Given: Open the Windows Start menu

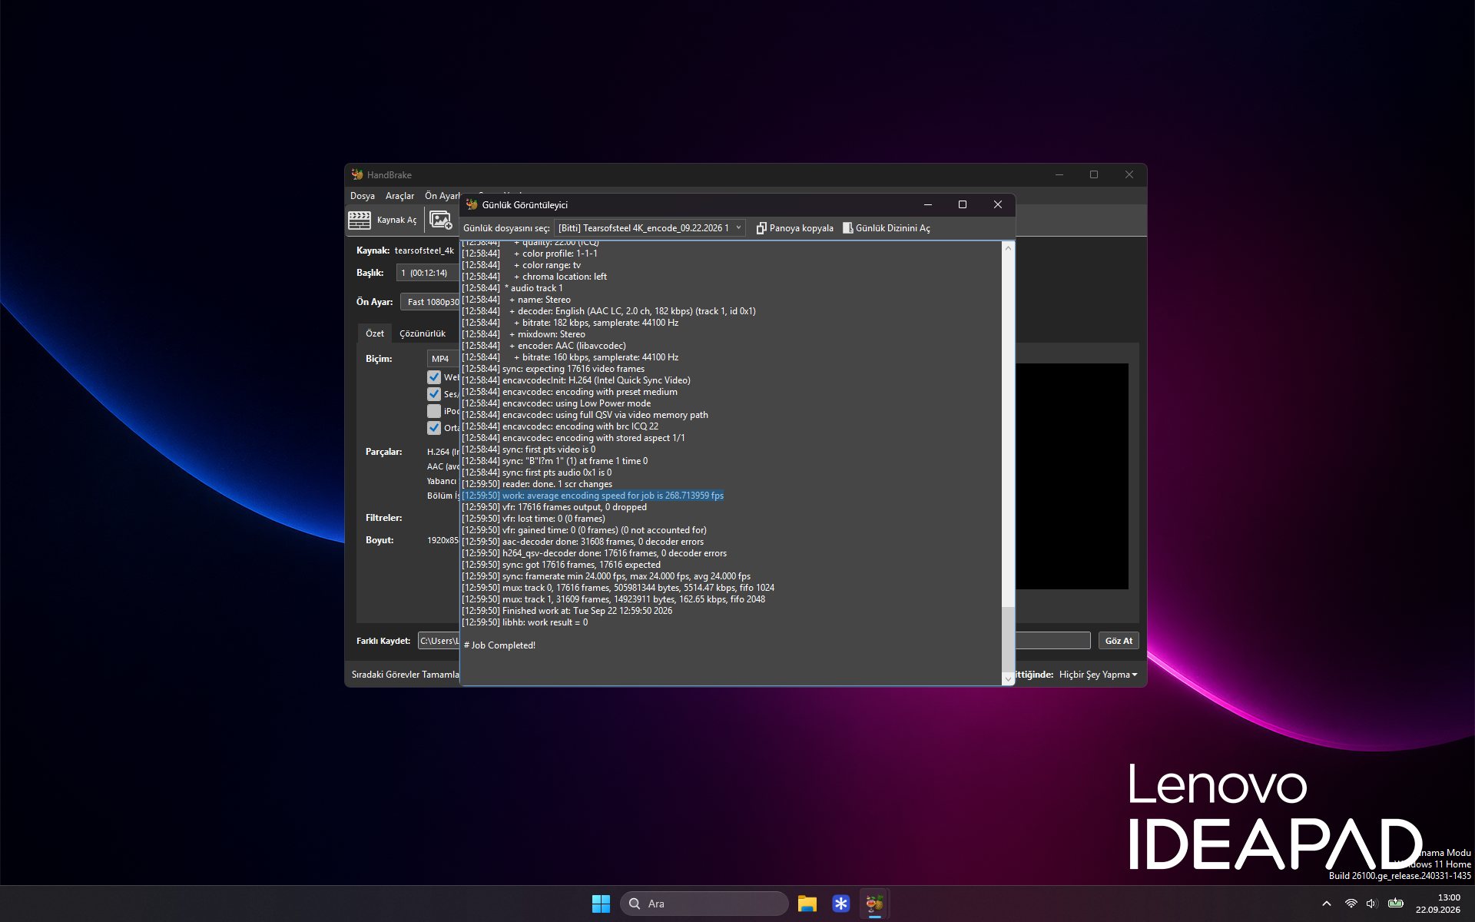Looking at the screenshot, I should [601, 904].
